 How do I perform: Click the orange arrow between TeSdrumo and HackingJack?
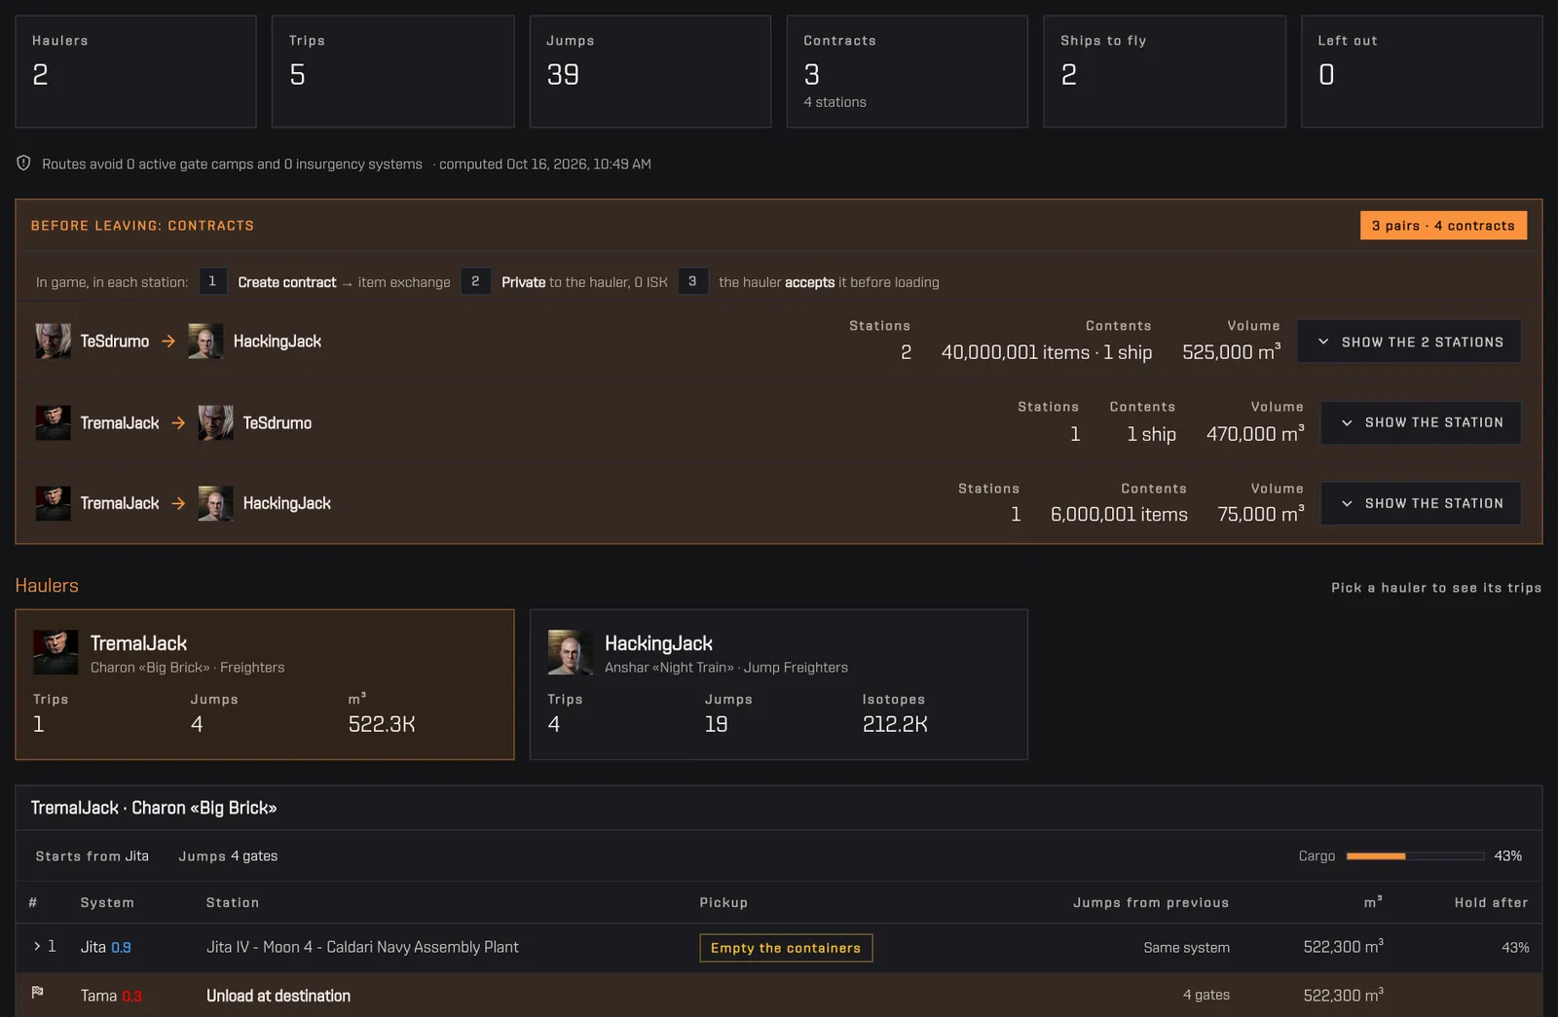[168, 342]
